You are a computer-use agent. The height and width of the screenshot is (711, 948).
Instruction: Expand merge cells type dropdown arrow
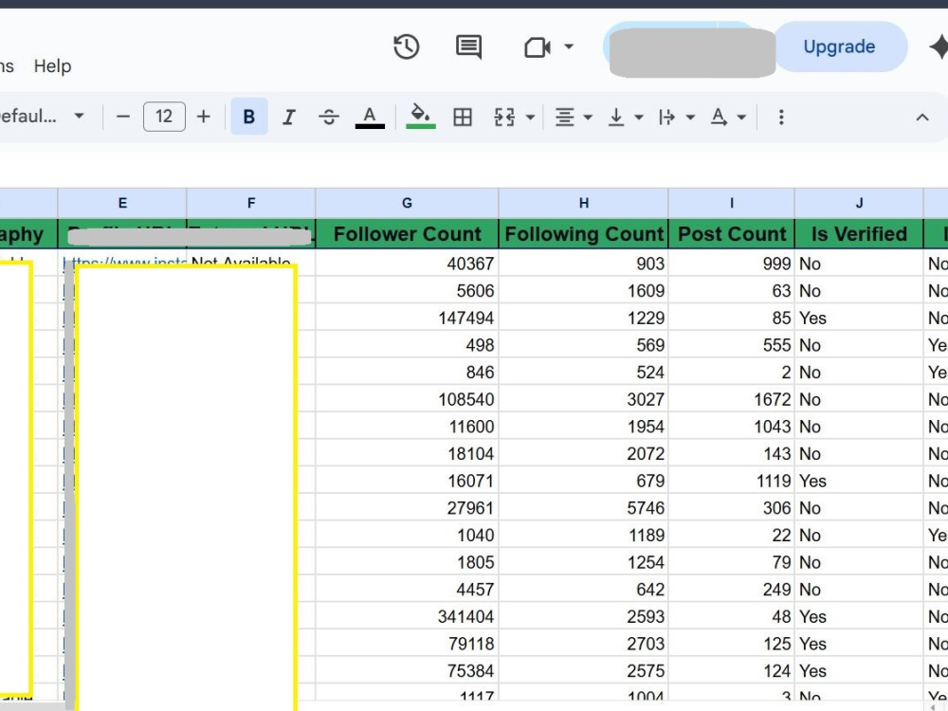pos(530,117)
